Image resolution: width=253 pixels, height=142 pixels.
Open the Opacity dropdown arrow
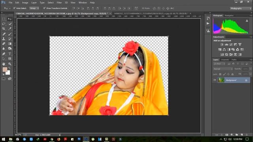[250, 69]
